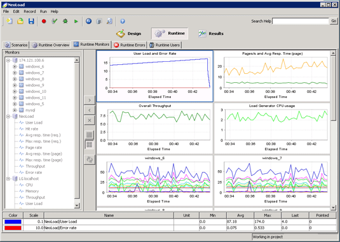Click the mysql monitor icon in tree
Viewport: 340px width, 242px height.
[x=21, y=110]
